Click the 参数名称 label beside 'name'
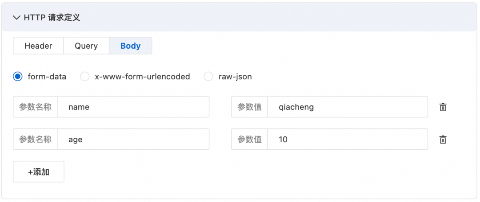 click(x=35, y=107)
